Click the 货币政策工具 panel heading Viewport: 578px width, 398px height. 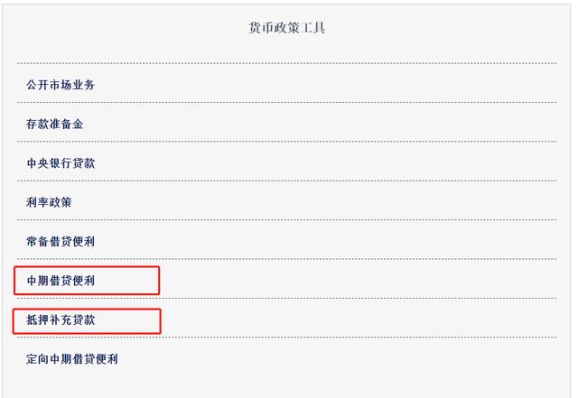tap(287, 28)
